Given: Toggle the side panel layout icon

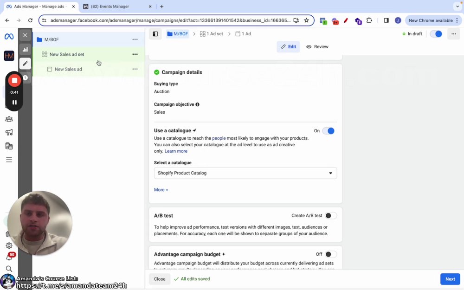Looking at the screenshot, I should (155, 34).
